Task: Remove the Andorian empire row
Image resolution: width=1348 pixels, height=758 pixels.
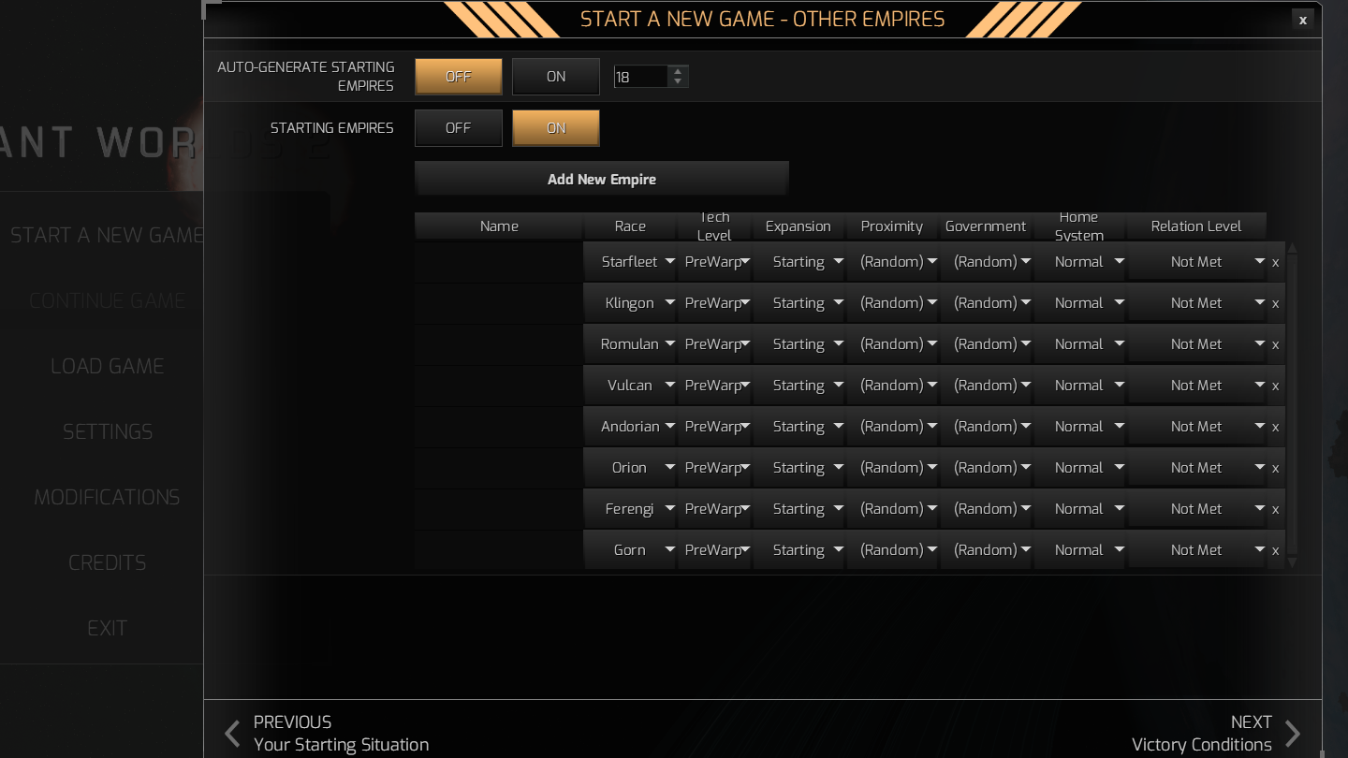Action: point(1275,427)
